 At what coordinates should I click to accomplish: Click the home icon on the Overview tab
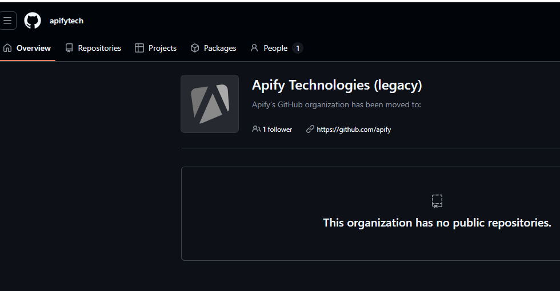[x=7, y=48]
